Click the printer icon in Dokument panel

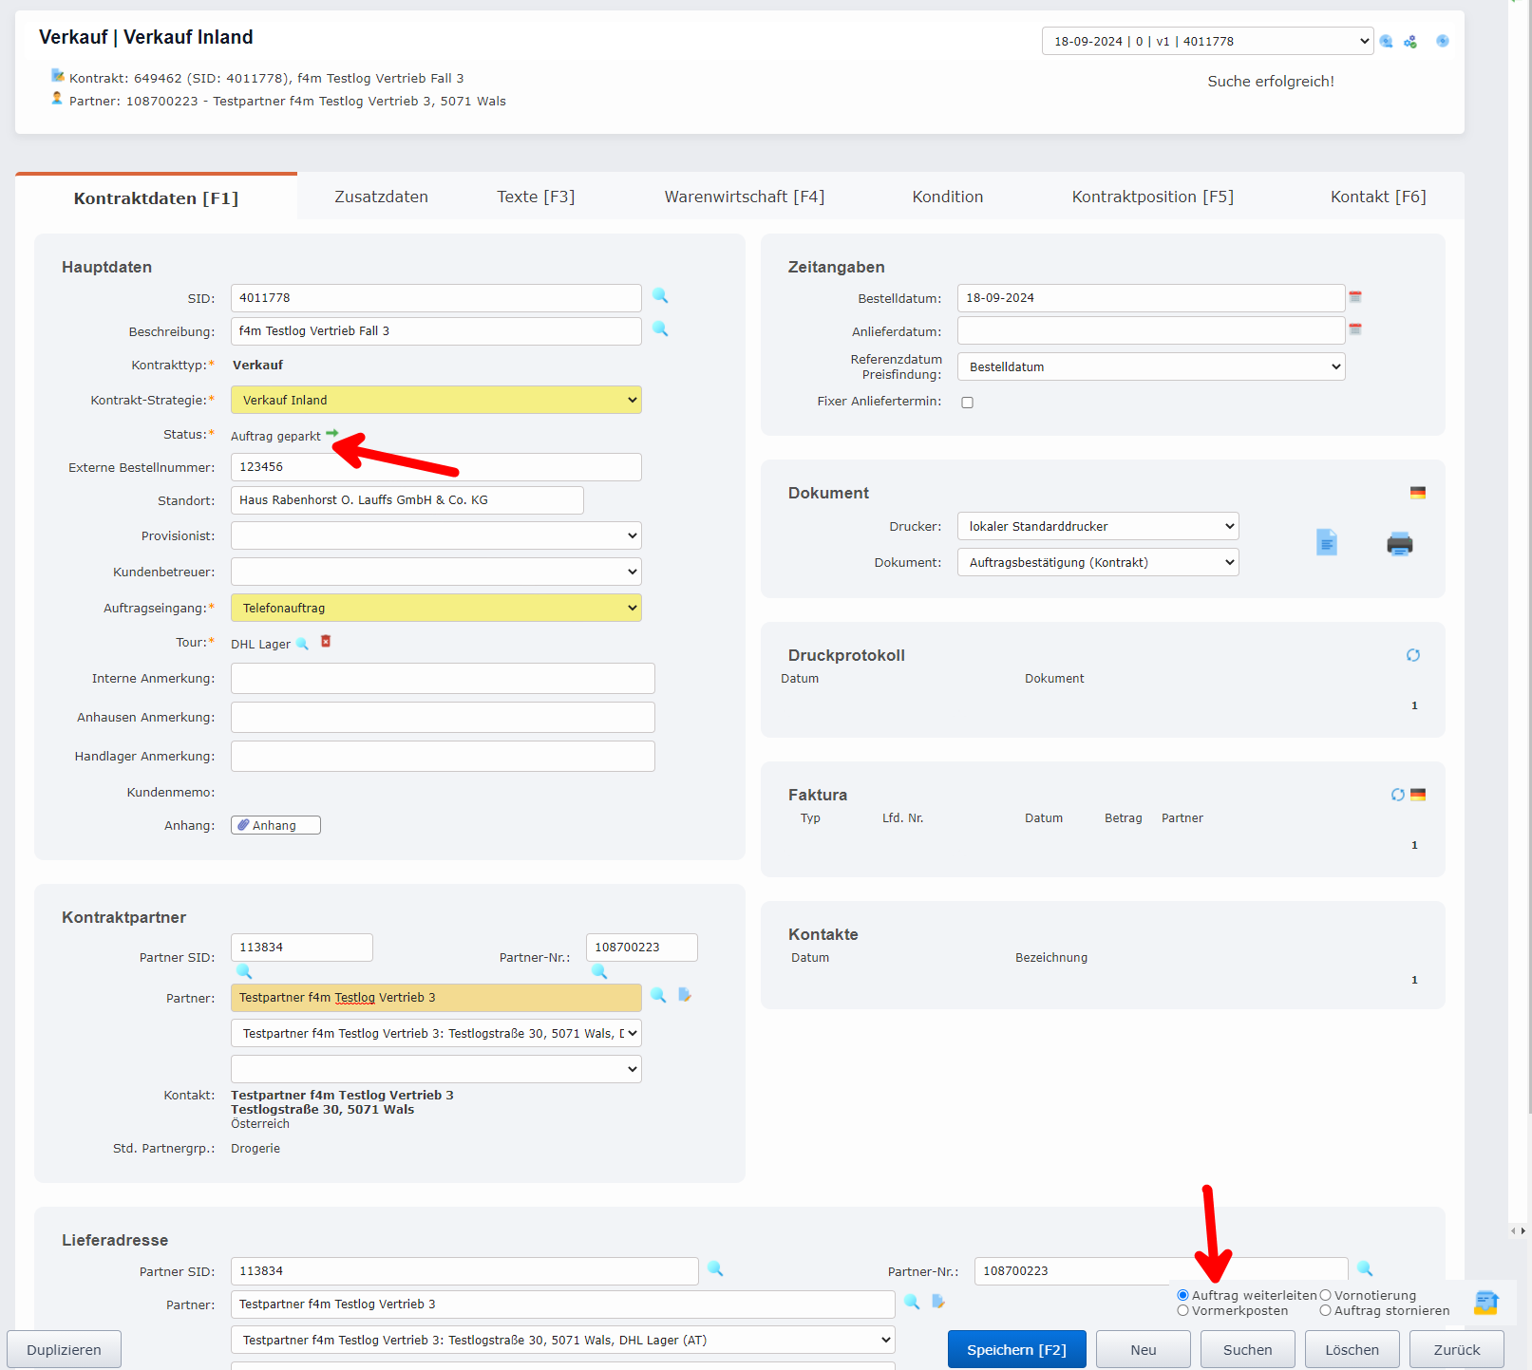pos(1399,544)
